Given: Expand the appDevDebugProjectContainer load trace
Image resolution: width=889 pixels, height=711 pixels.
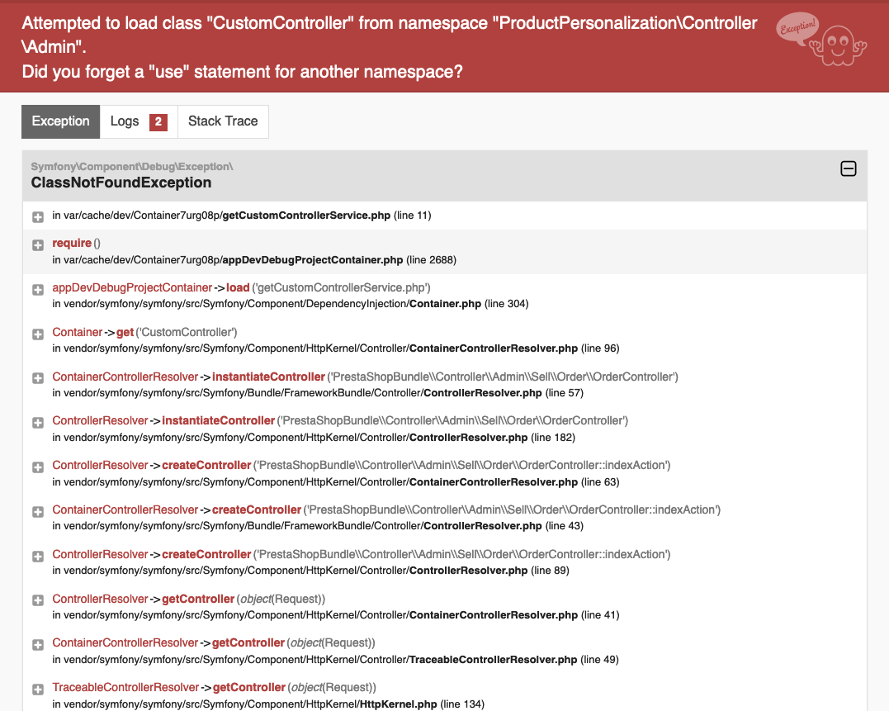Looking at the screenshot, I should (38, 290).
